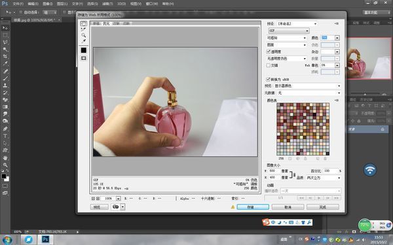This screenshot has height=245, width=393.
Task: Select the Brush tool
Action: click(x=5, y=78)
